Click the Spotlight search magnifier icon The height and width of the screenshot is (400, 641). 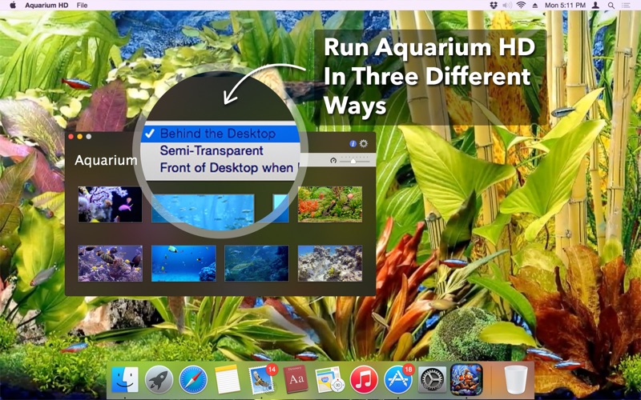click(x=611, y=5)
